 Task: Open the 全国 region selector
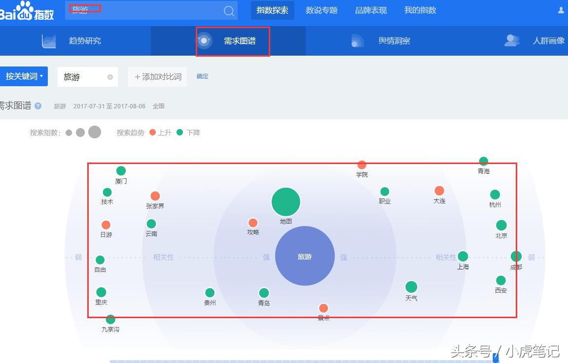click(158, 106)
